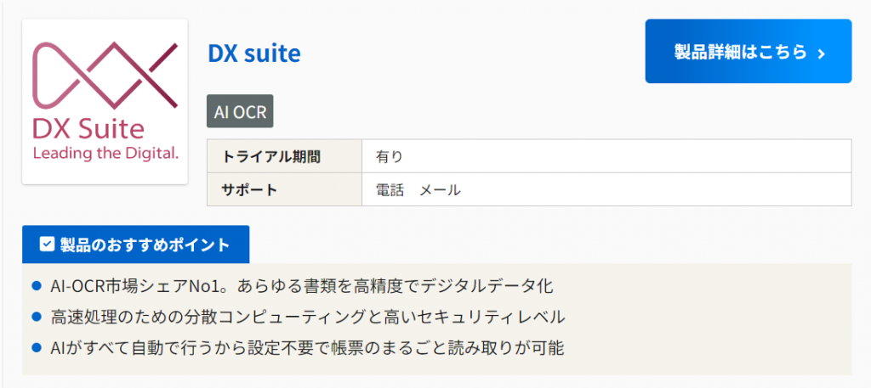Image resolution: width=871 pixels, height=388 pixels.
Task: Select the 製品のおすすめポイント tab header
Action: (135, 245)
